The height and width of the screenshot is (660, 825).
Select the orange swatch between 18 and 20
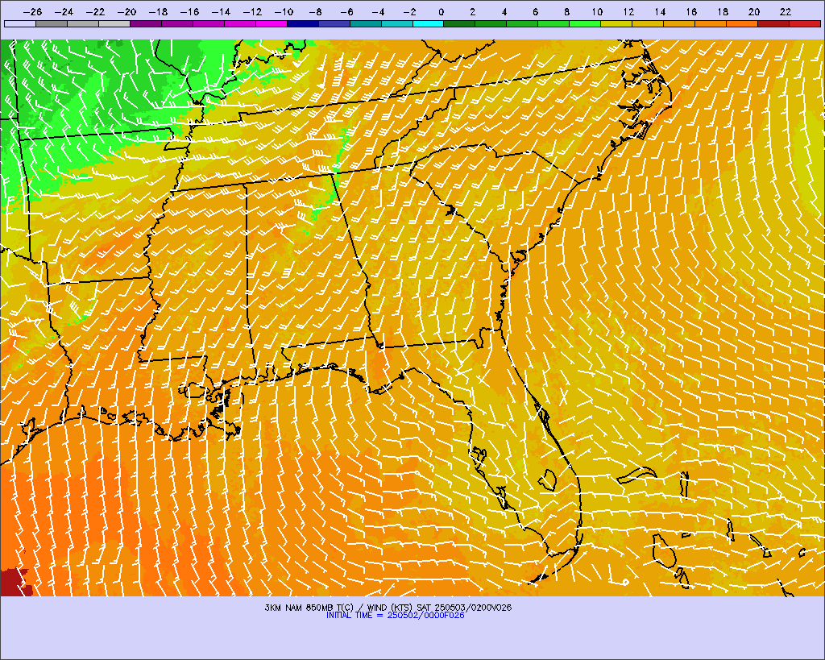coord(742,23)
